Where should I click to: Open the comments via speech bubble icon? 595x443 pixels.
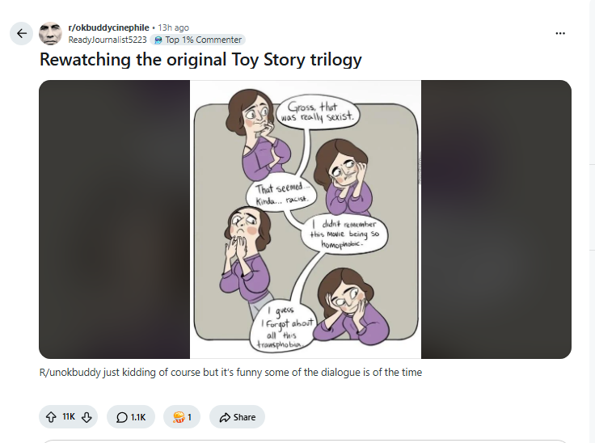point(121,417)
